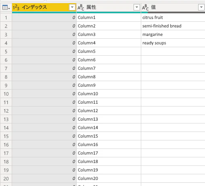Select the インデックス column header
The image size is (205, 186).
tap(44, 7)
